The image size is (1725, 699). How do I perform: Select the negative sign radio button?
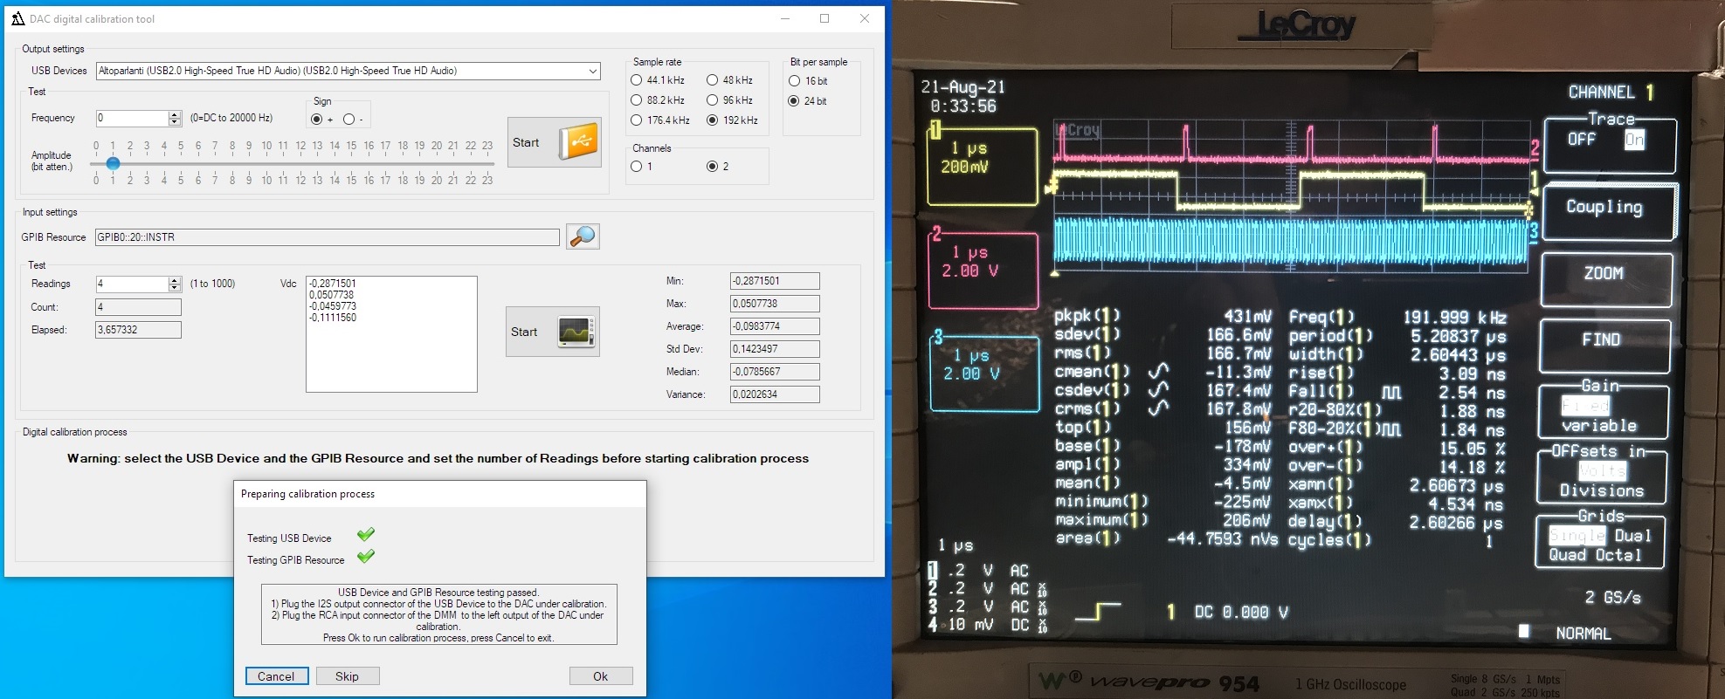point(348,120)
